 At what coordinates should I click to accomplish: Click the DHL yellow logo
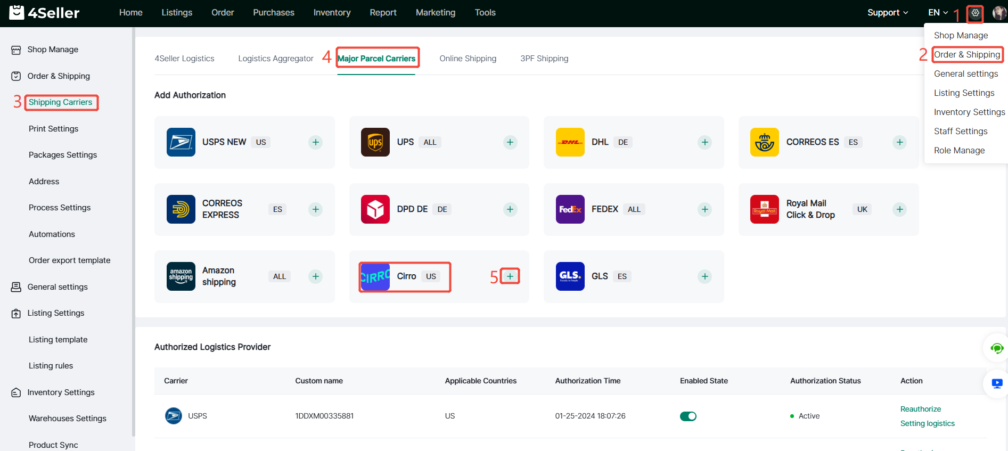pyautogui.click(x=570, y=142)
